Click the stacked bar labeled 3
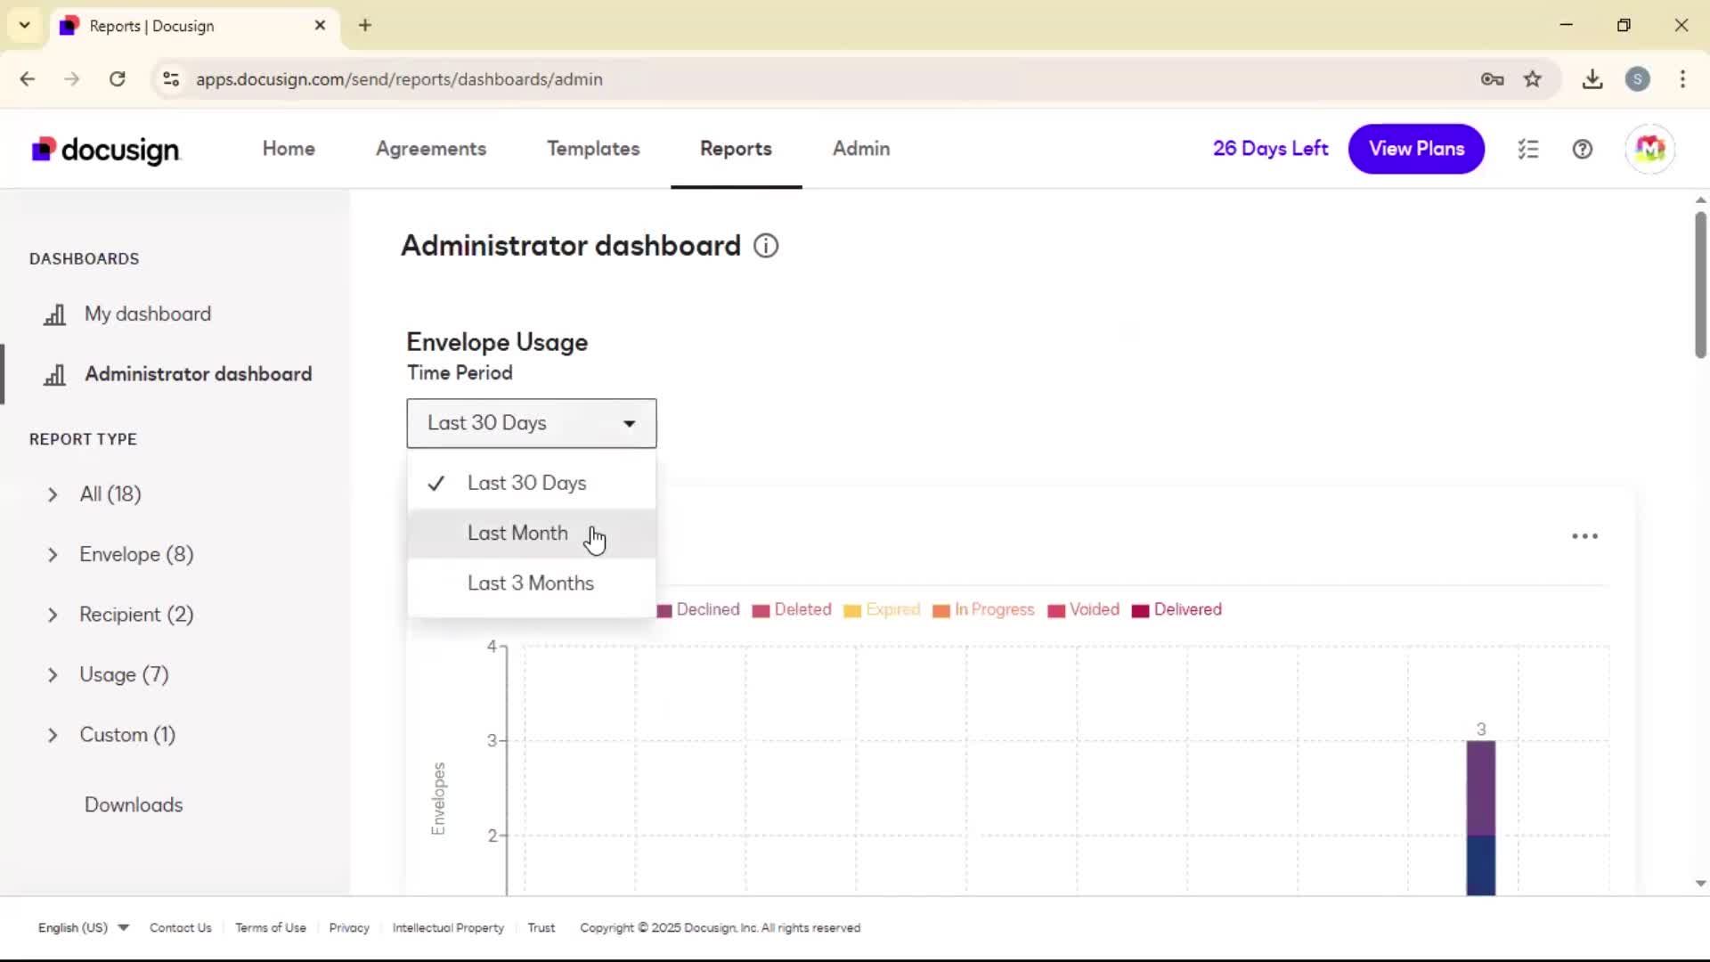The width and height of the screenshot is (1710, 962). [1481, 818]
